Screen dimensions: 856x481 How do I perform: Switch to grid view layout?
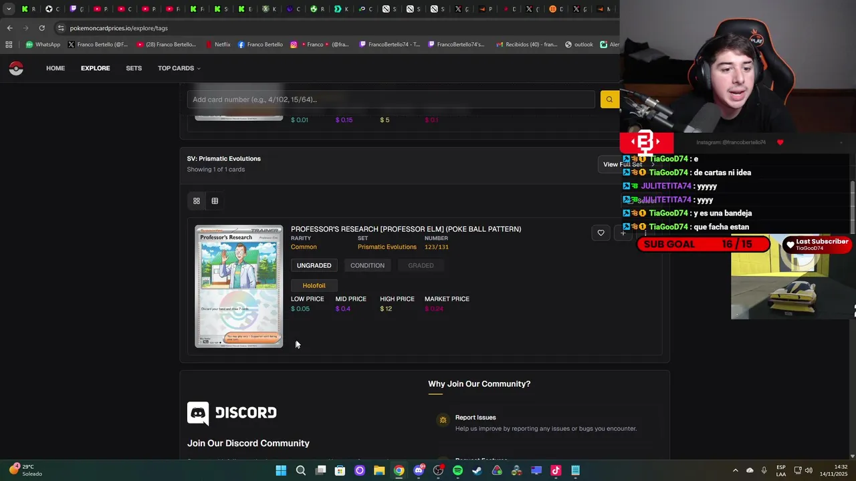(x=197, y=201)
